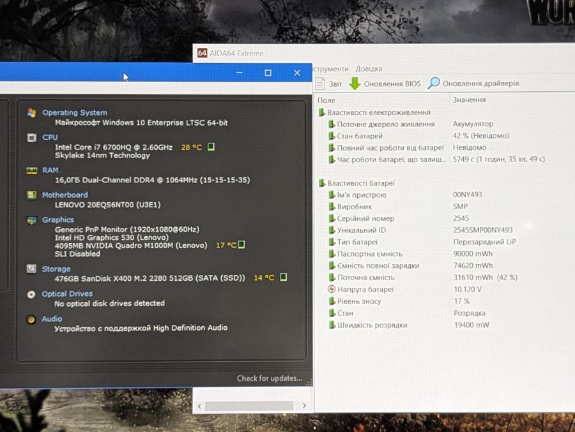The height and width of the screenshot is (432, 575).
Task: Click the Оновлення BIOS green arrow button
Action: tap(385, 84)
